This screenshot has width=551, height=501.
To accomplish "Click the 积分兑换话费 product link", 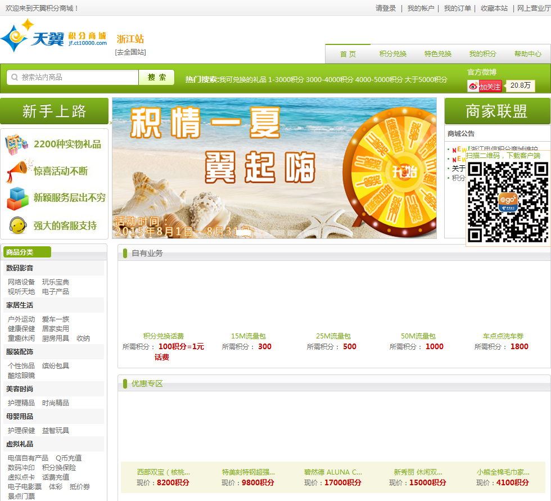I will [164, 336].
